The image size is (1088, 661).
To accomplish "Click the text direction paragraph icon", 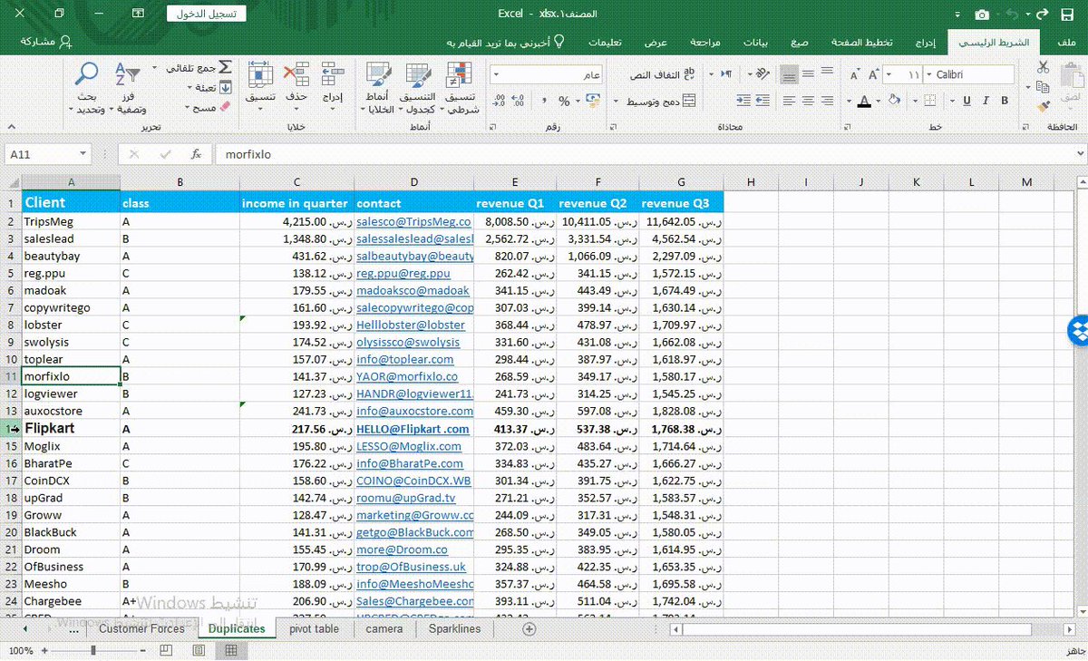I will pos(727,73).
